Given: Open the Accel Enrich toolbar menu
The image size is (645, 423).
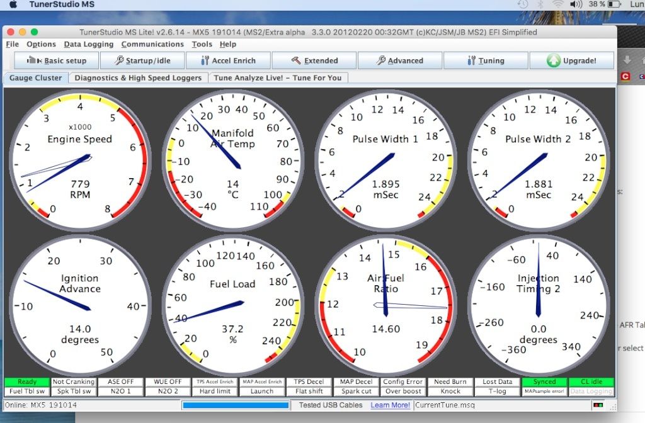Looking at the screenshot, I should click(228, 60).
